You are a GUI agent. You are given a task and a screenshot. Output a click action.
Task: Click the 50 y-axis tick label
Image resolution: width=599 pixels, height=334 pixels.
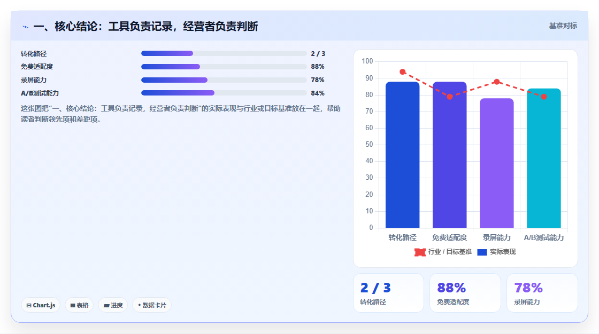point(369,145)
